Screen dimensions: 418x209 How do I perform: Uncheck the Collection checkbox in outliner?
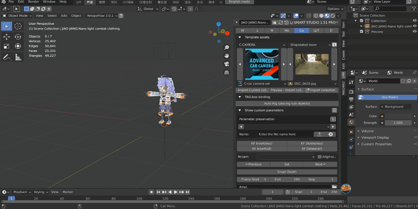tap(361, 21)
